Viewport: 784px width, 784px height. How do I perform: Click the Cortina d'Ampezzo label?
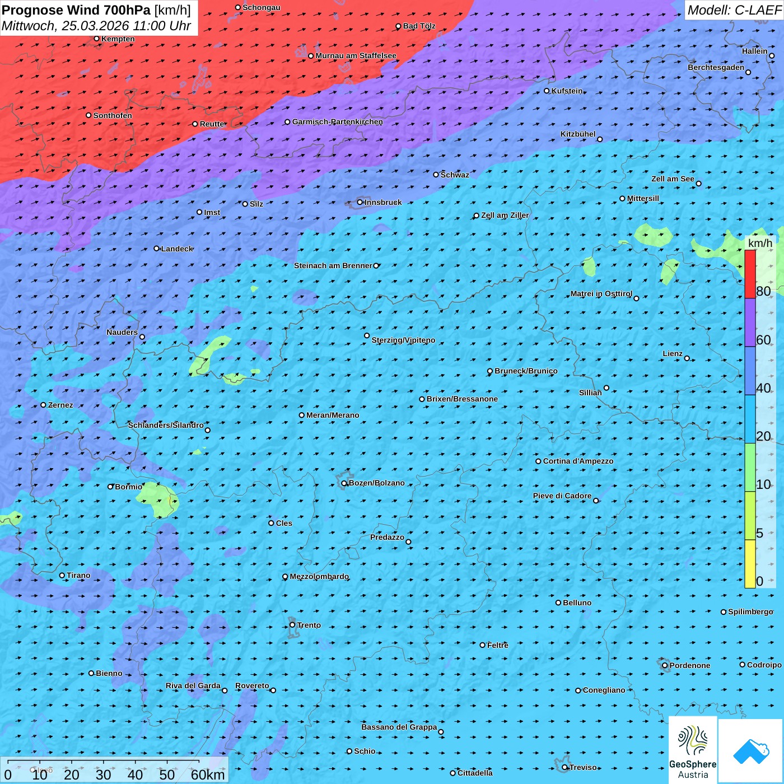(578, 461)
